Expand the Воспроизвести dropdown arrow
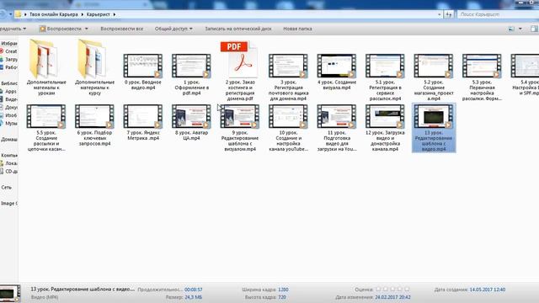Viewport: 539px width, 303px height. [86, 29]
